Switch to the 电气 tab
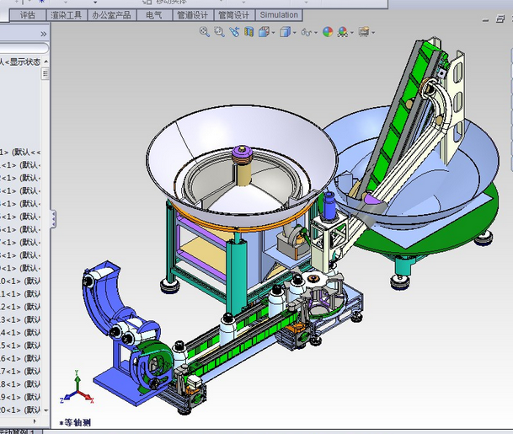 coord(154,15)
